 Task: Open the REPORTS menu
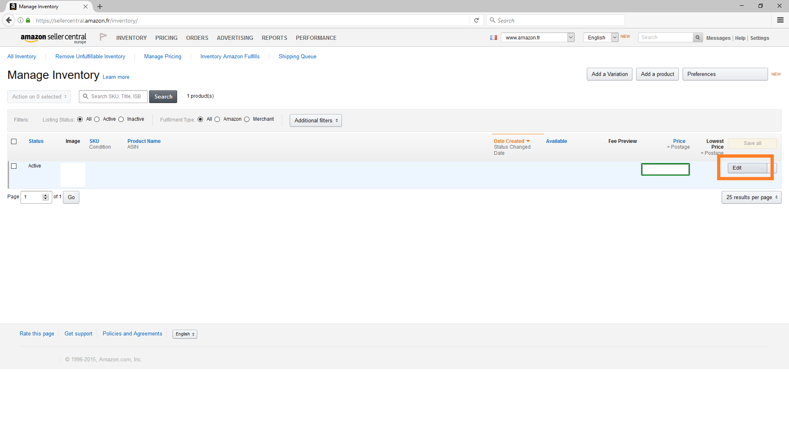275,38
